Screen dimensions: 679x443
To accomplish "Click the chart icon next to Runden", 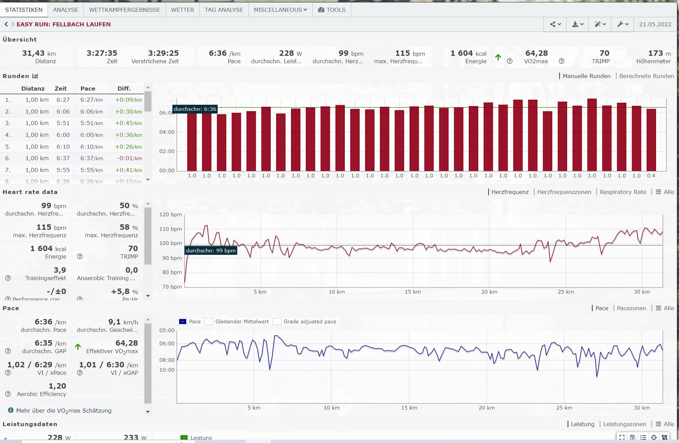I will 35,76.
